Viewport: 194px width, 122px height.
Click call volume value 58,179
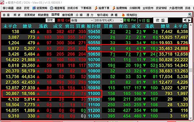(x=28, y=71)
